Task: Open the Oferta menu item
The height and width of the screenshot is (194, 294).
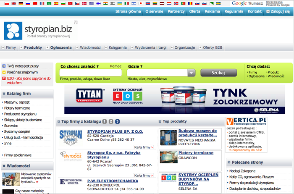Action: pyautogui.click(x=194, y=11)
